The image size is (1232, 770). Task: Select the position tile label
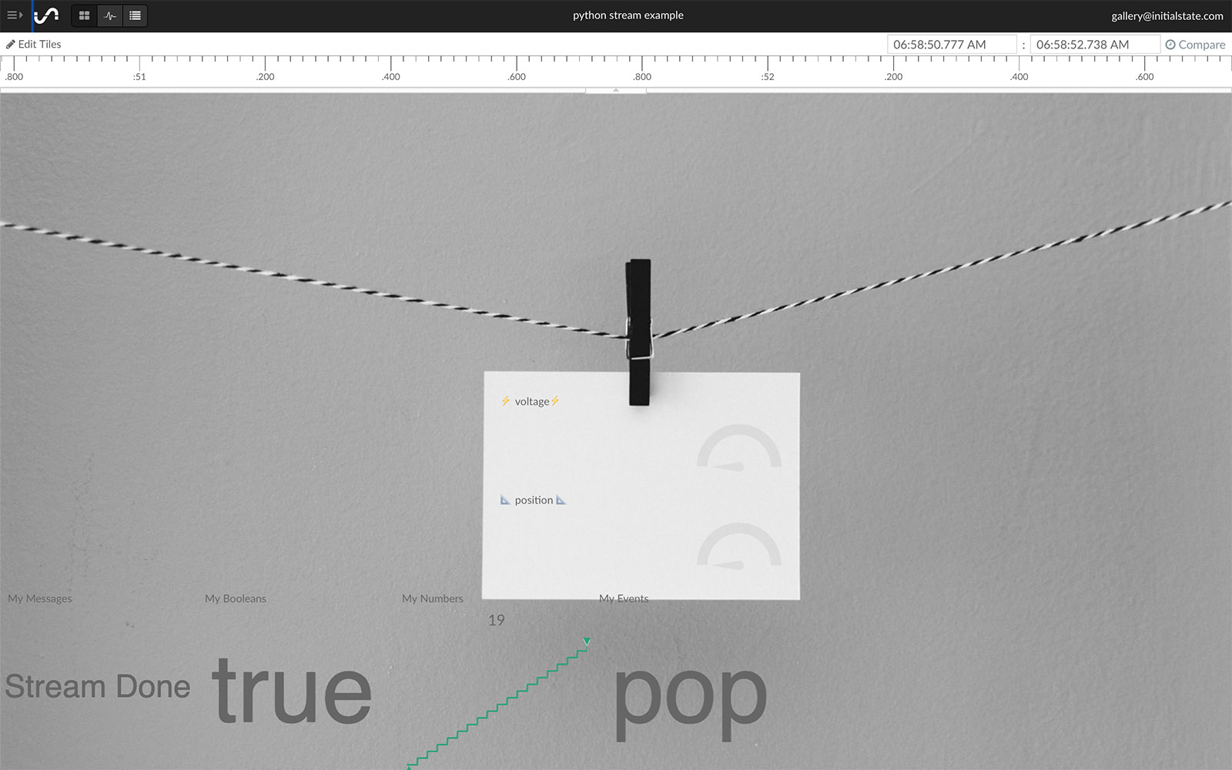(x=534, y=500)
